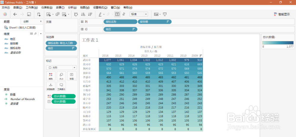Open 分析(A) menu
The image size is (296, 137).
click(x=72, y=7)
